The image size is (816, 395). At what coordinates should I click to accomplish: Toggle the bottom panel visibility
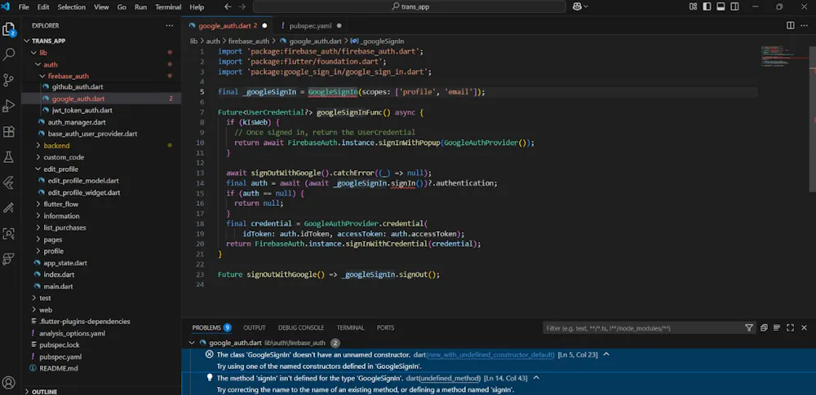pyautogui.click(x=722, y=7)
